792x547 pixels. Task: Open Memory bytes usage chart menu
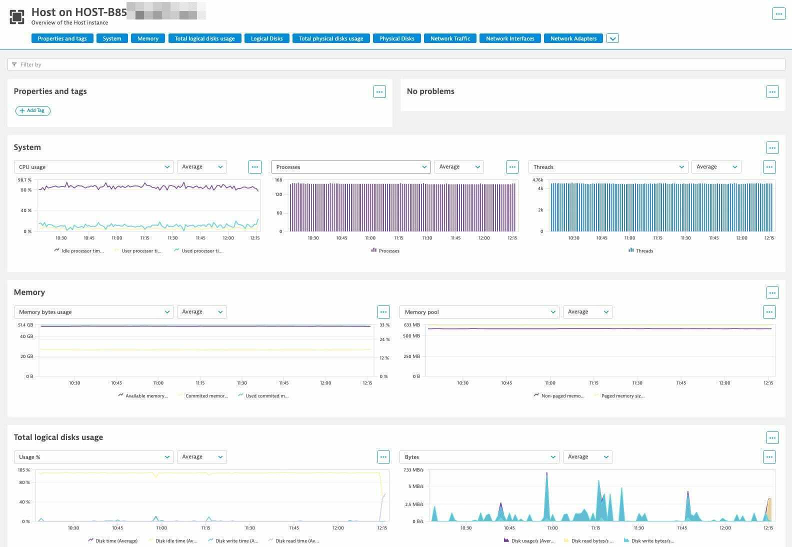click(383, 312)
